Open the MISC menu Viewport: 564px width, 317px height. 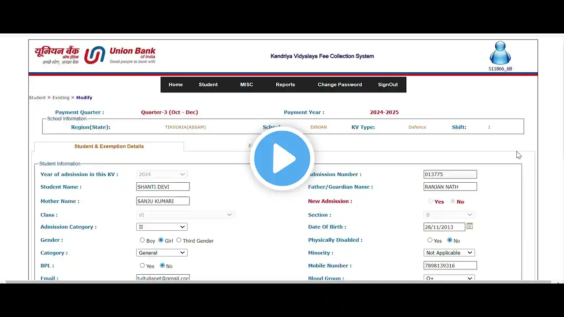pyautogui.click(x=246, y=85)
